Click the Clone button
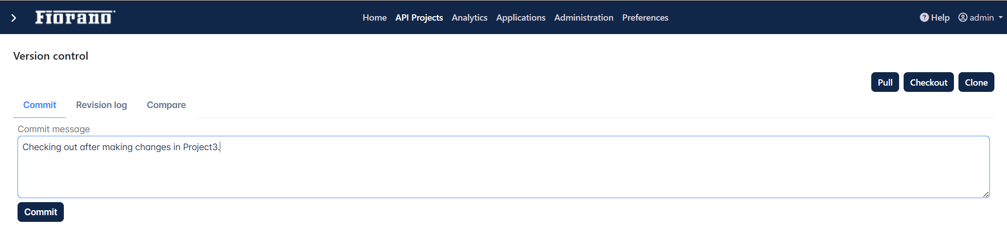The height and width of the screenshot is (238, 1007). pos(976,82)
